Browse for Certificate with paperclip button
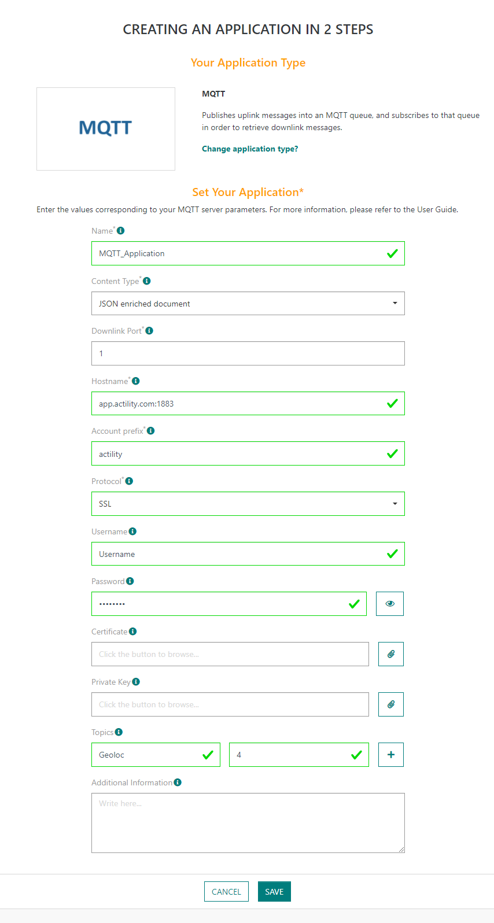Image resolution: width=494 pixels, height=923 pixels. (391, 654)
